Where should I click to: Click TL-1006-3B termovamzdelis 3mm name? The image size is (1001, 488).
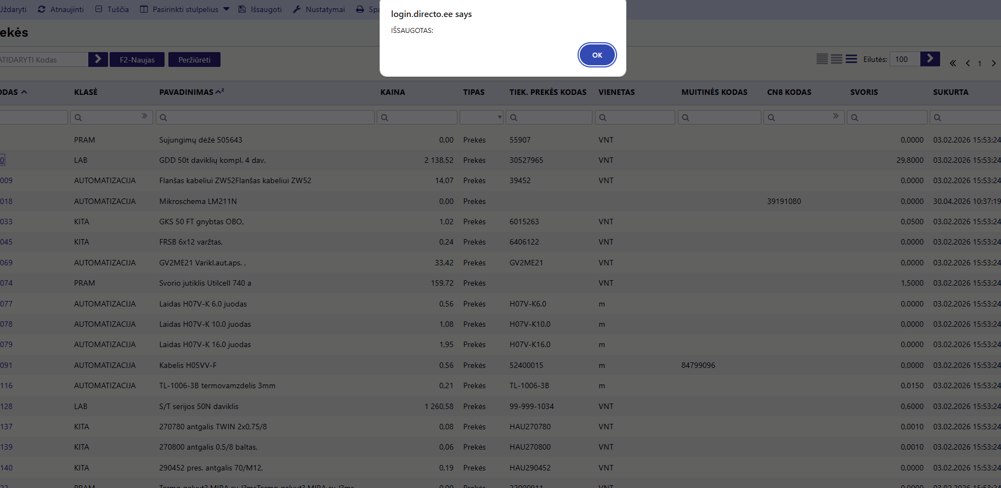click(x=217, y=385)
